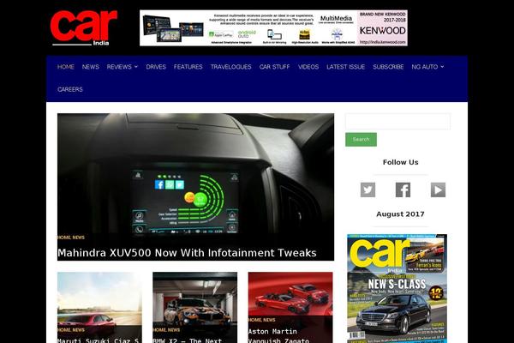Click the NEWS tag on Aston Martin article

click(x=269, y=320)
